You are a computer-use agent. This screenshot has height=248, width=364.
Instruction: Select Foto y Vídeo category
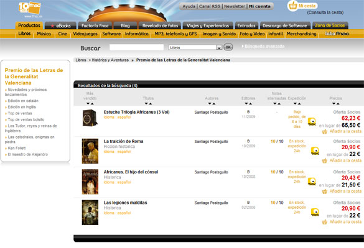pyautogui.click(x=252, y=34)
